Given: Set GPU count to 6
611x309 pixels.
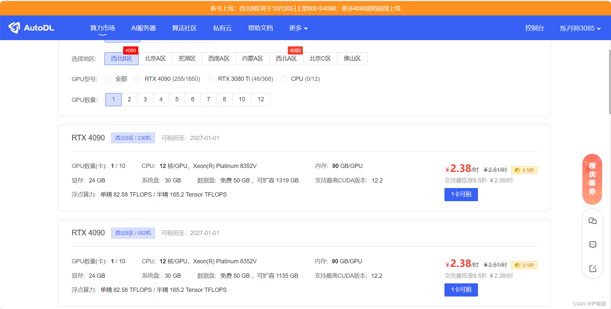Looking at the screenshot, I should 192,99.
